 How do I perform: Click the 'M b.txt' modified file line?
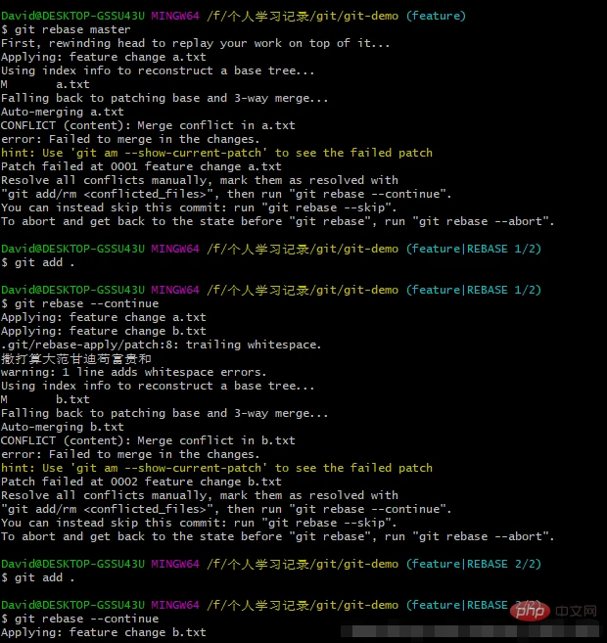46,399
